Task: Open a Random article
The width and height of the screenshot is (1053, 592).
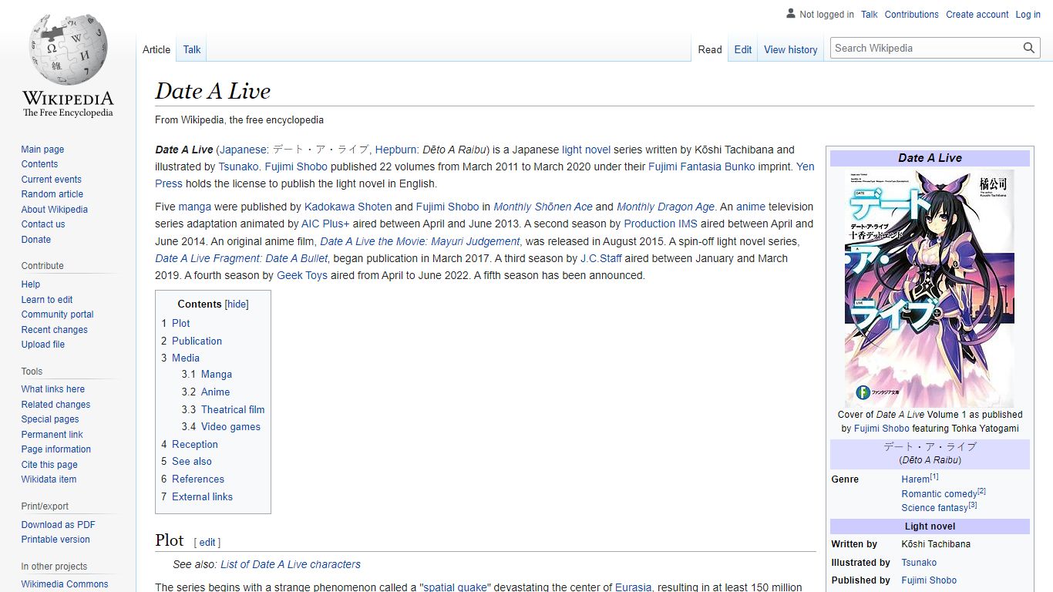Action: (52, 194)
